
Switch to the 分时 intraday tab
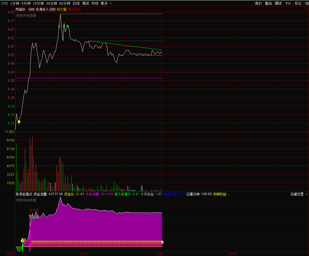click(x=4, y=3)
